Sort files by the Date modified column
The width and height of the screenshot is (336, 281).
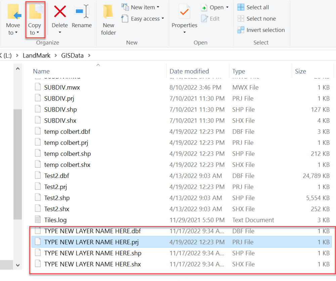click(189, 71)
